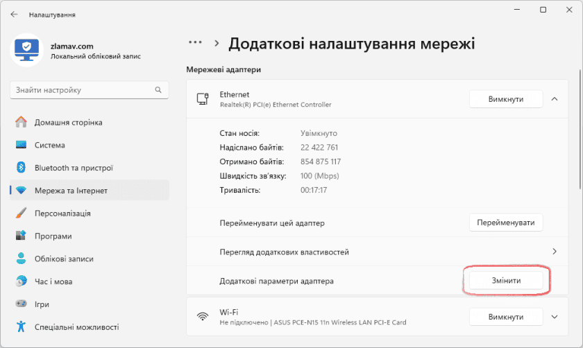Open Система settings page
This screenshot has width=583, height=348.
[x=90, y=145]
